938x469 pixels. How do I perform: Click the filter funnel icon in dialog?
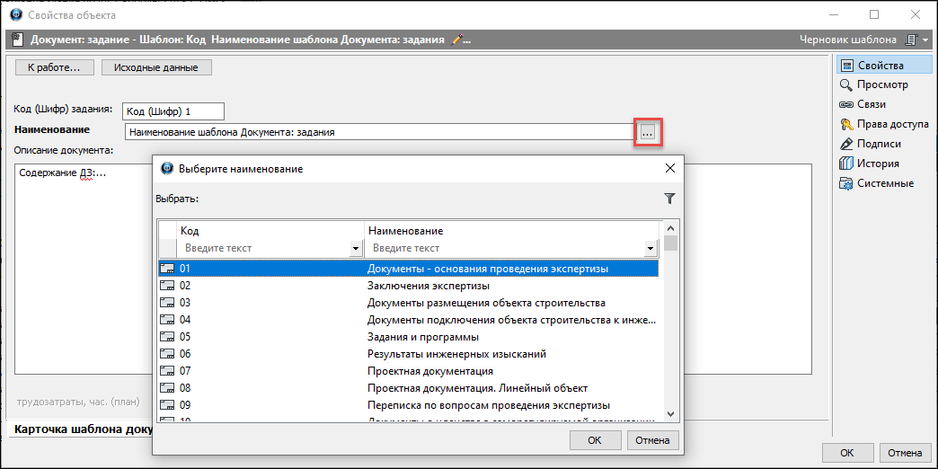(668, 199)
